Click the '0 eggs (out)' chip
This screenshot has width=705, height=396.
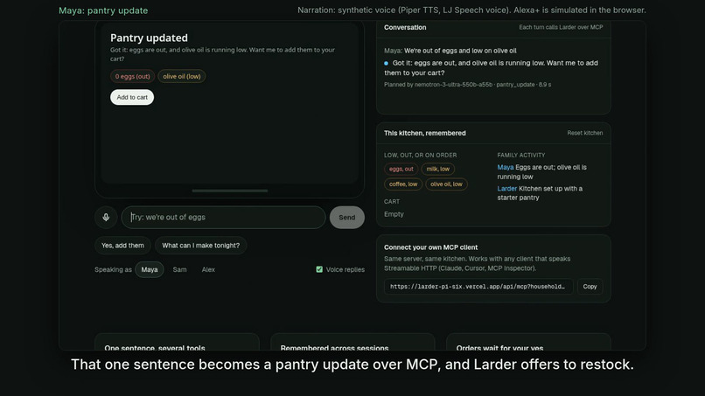click(132, 76)
